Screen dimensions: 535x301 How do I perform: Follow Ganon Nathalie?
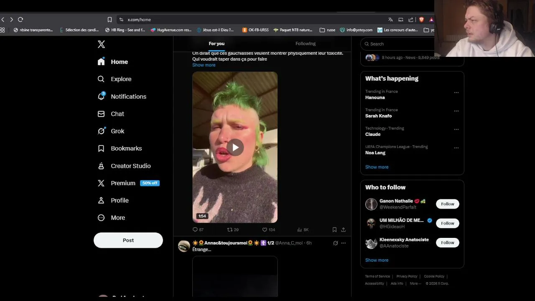click(x=447, y=204)
